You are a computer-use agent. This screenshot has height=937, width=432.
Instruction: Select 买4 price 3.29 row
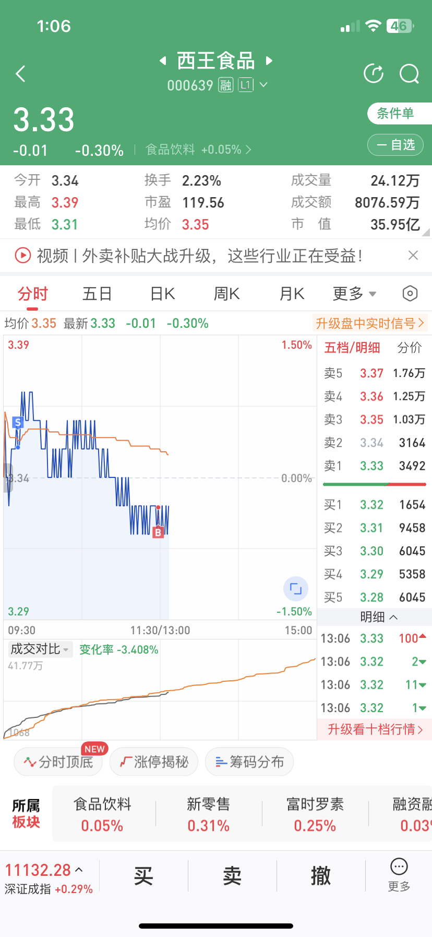point(375,574)
